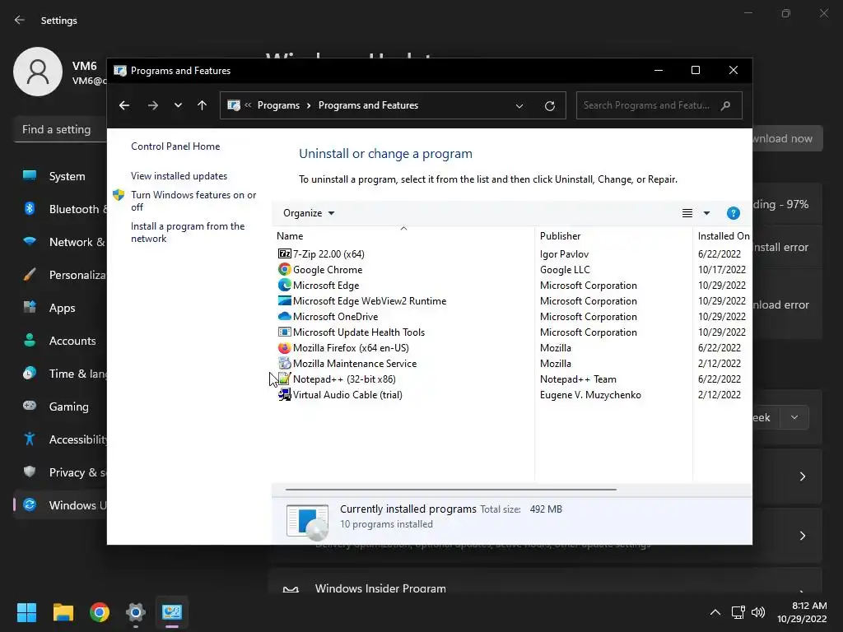Image resolution: width=843 pixels, height=632 pixels.
Task: Click the Settings back arrow
Action: click(20, 20)
